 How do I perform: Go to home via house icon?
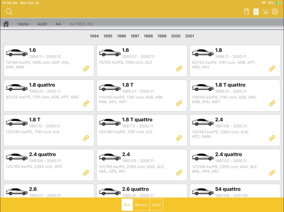tap(6, 24)
